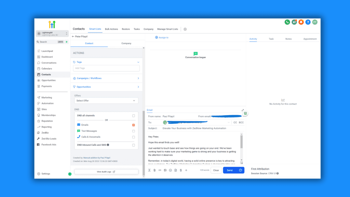The height and width of the screenshot is (197, 350).
Task: Insert a hyperlink in the email
Action: click(x=160, y=170)
